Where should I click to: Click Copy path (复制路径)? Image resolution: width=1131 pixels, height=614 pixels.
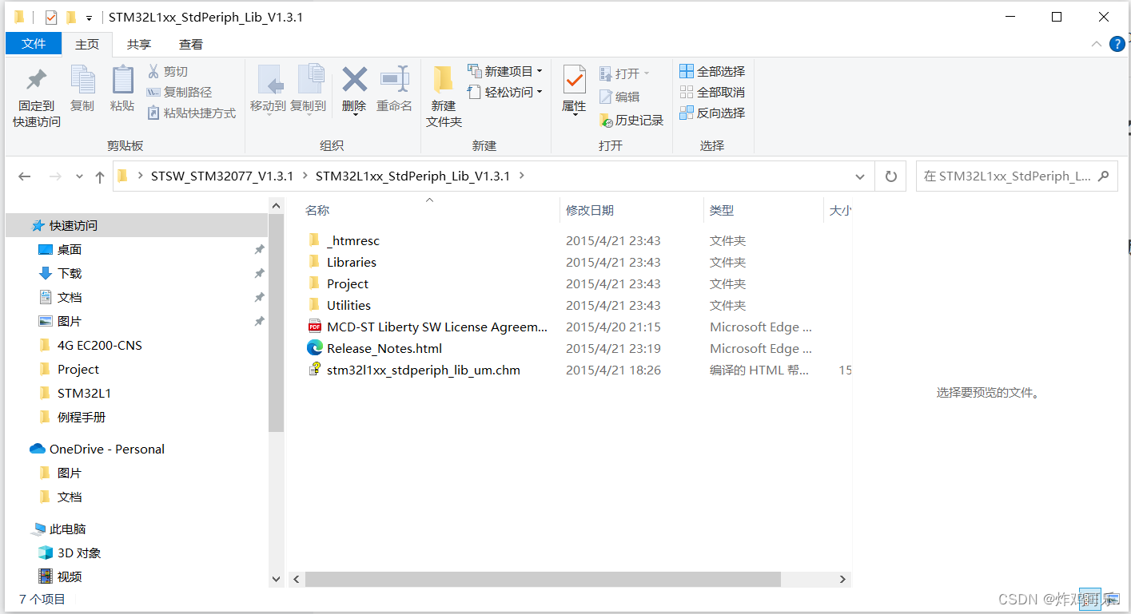point(179,93)
